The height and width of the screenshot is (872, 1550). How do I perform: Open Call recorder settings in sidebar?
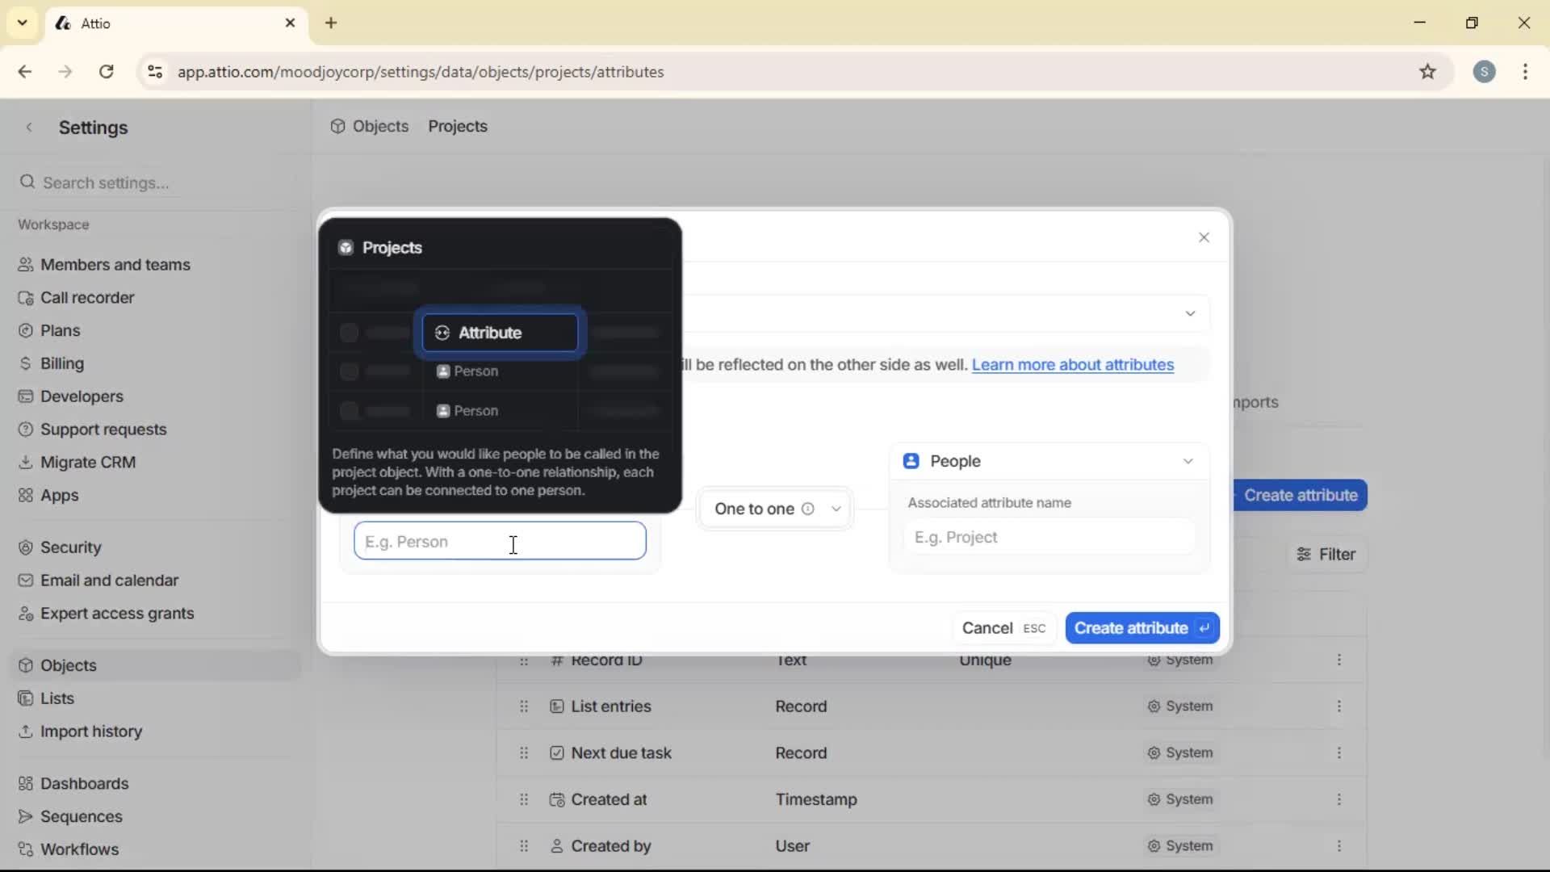[87, 297]
